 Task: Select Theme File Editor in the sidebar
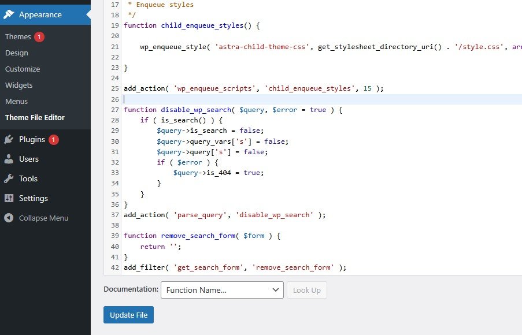[34, 117]
